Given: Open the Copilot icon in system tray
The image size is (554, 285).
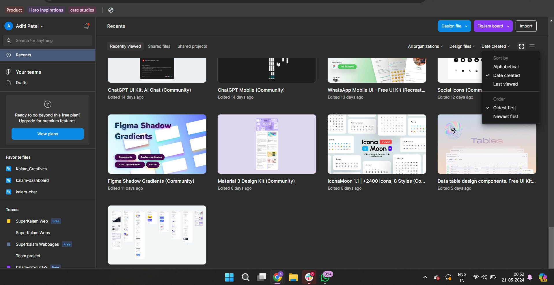Looking at the screenshot, I should [543, 277].
